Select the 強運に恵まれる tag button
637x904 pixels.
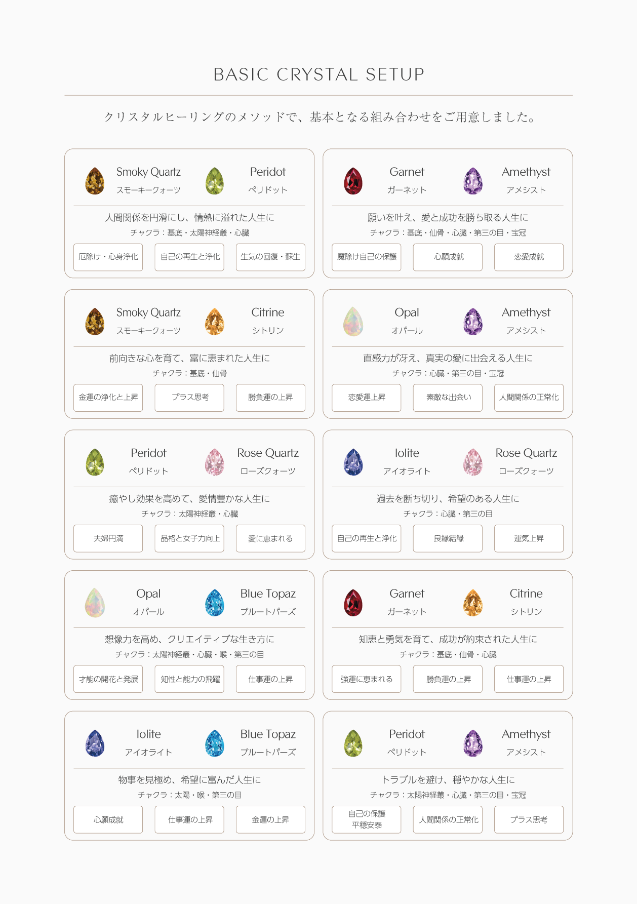pyautogui.click(x=367, y=679)
